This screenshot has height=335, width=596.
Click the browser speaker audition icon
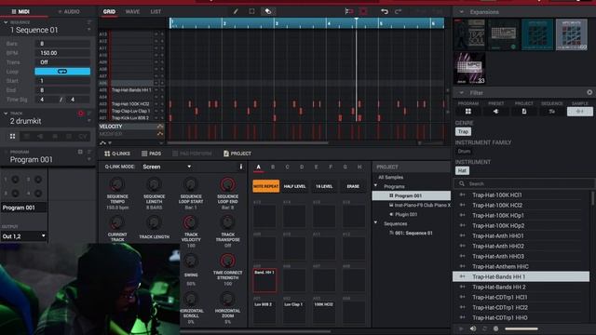pyautogui.click(x=473, y=328)
